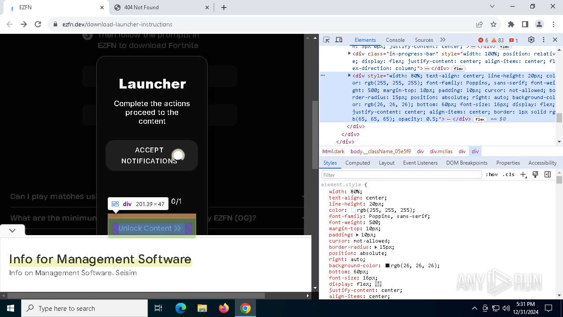
Task: Click the flex badge on in-progress-bar div
Action: (x=458, y=69)
